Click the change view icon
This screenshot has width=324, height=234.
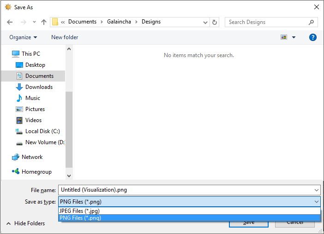pos(284,37)
